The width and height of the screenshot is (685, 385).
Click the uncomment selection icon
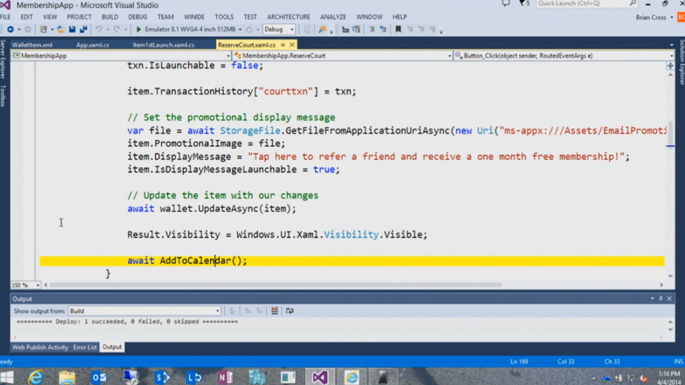pos(383,29)
